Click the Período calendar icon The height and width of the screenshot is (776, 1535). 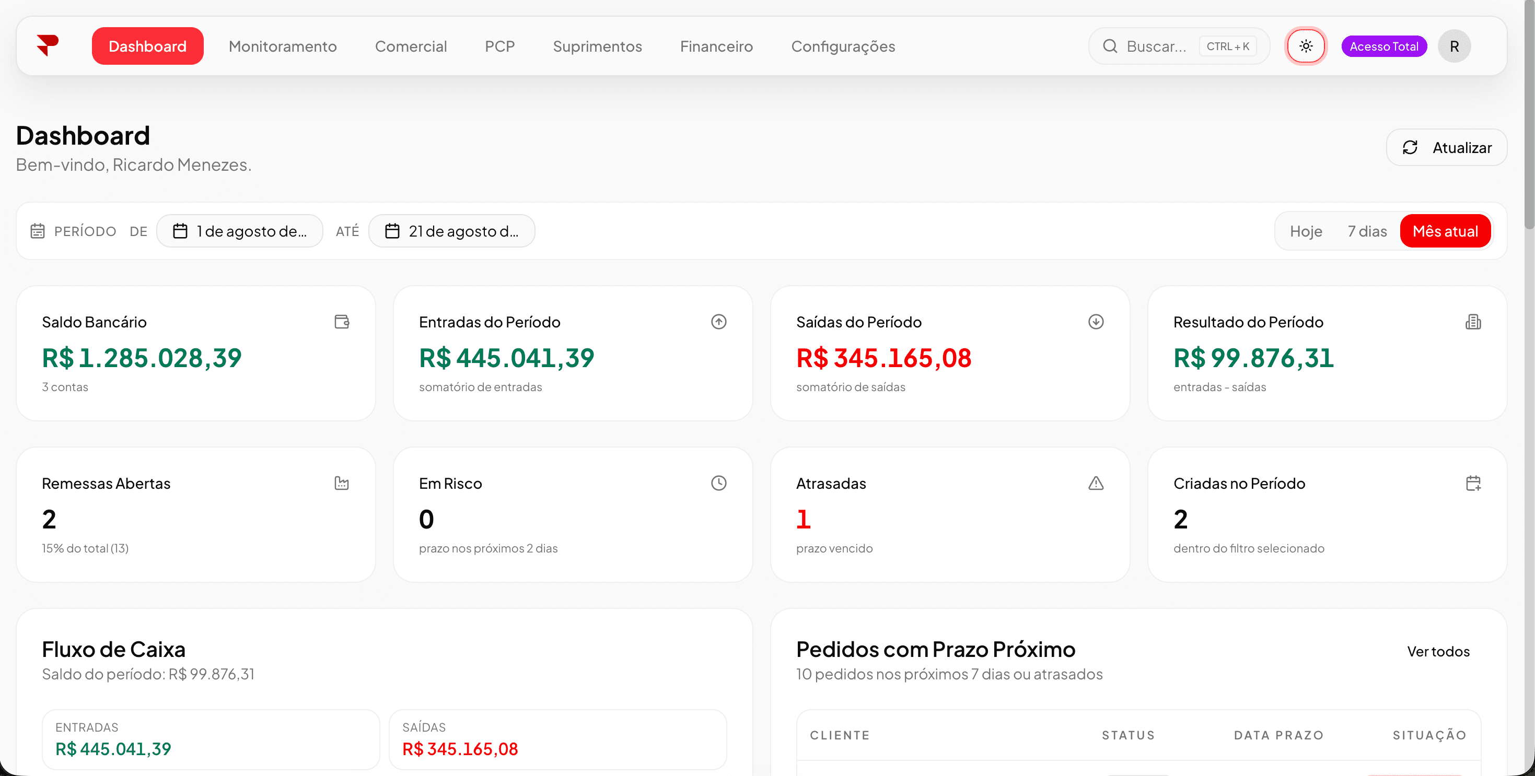[x=38, y=231]
